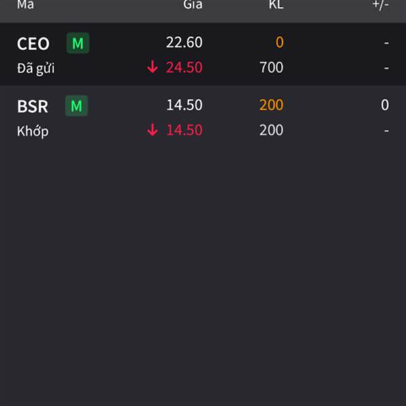Click the white 14.50 BSR order price

184,105
